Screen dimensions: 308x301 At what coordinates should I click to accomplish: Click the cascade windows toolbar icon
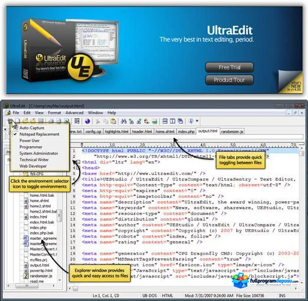tap(180, 121)
